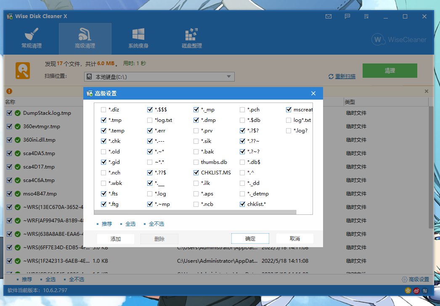440x306 pixels.
Task: Uncheck the ~WRS{1F242313-6AEB row checkbox
Action: click(x=9, y=261)
